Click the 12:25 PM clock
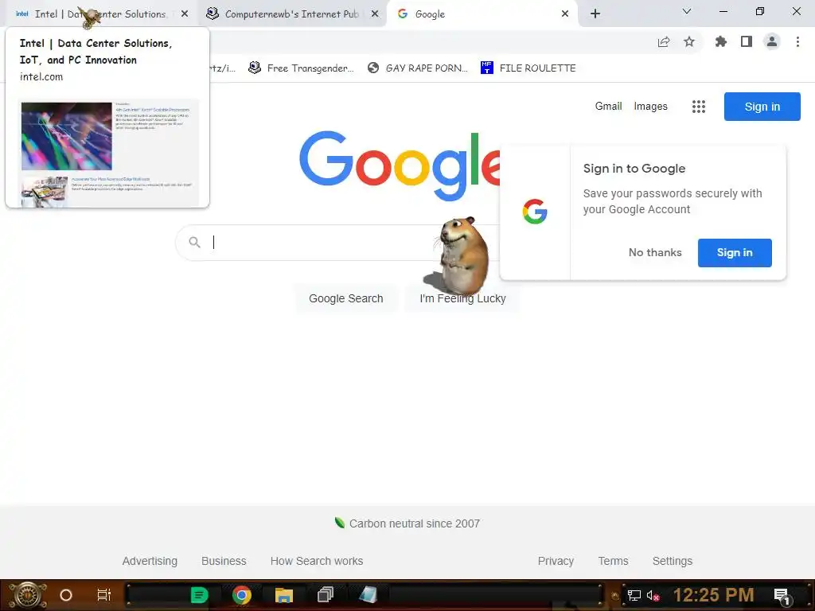 tap(713, 595)
